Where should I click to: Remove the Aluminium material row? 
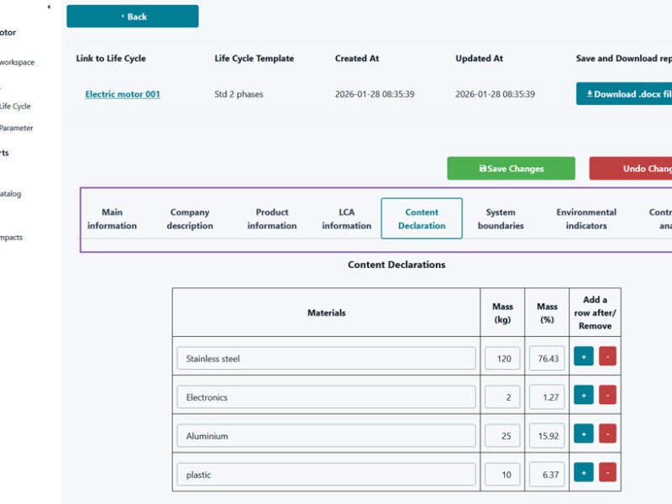click(607, 433)
